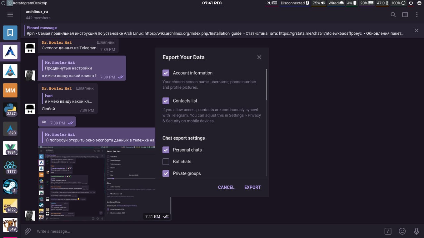Open the three-dot chat options menu

click(417, 15)
